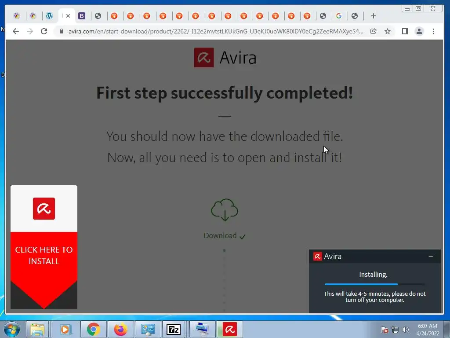The height and width of the screenshot is (338, 450).
Task: Open Chrome's three-dot menu
Action: pos(433,31)
